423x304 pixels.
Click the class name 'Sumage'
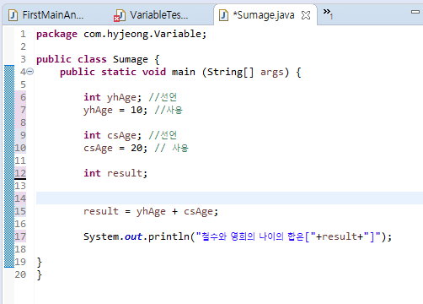(x=131, y=60)
